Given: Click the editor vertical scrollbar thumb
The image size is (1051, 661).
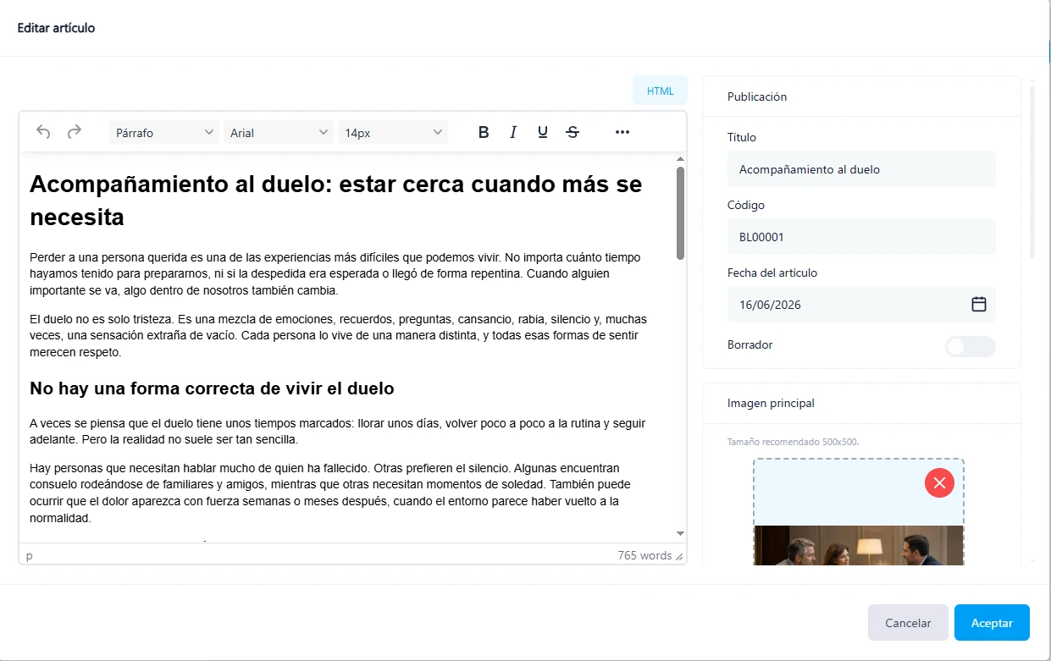Looking at the screenshot, I should point(680,213).
